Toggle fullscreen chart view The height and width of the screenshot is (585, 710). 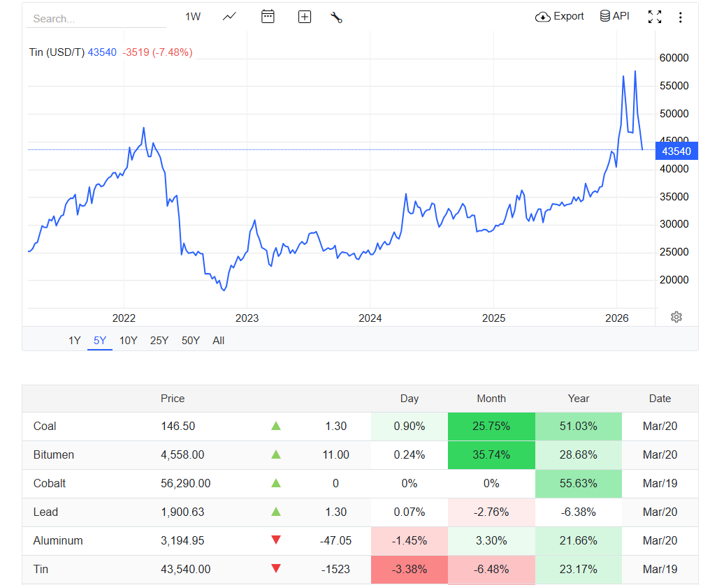pyautogui.click(x=655, y=17)
